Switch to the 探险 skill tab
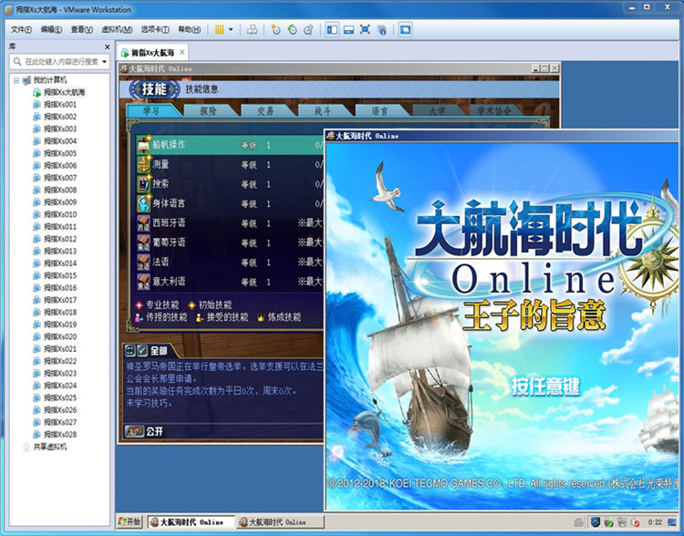Viewport: 684px width, 536px height. coord(208,111)
